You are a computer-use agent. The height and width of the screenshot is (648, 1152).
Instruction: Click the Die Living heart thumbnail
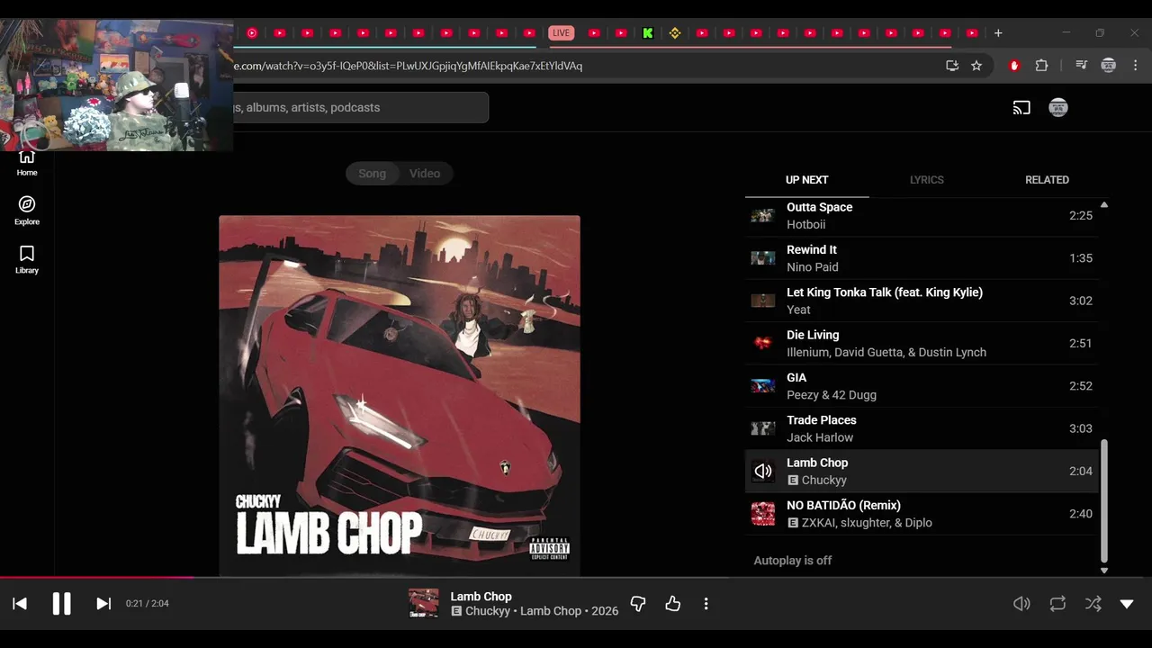click(x=763, y=344)
